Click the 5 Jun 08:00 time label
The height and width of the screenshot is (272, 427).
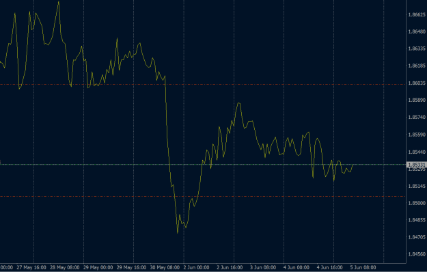pos(363,268)
